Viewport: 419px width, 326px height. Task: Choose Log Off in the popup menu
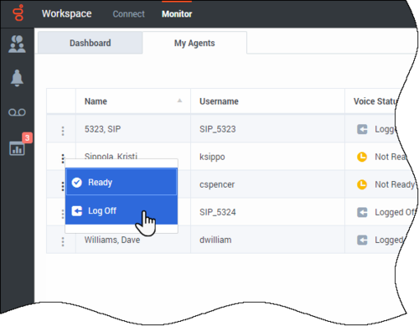click(x=122, y=210)
